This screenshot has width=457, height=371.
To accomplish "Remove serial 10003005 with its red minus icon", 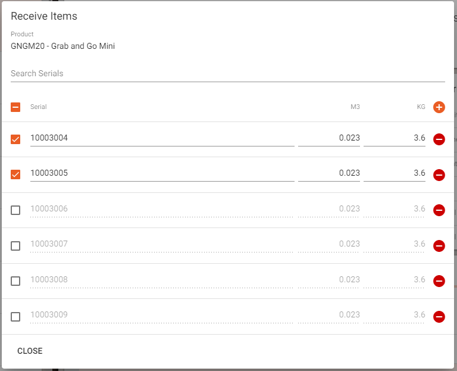I will tap(439, 174).
